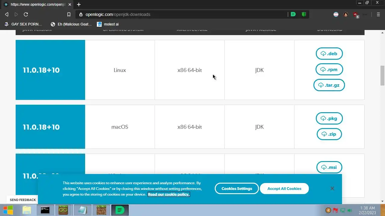The width and height of the screenshot is (385, 216).
Task: Click JDK in the macOS row
Action: 259,127
